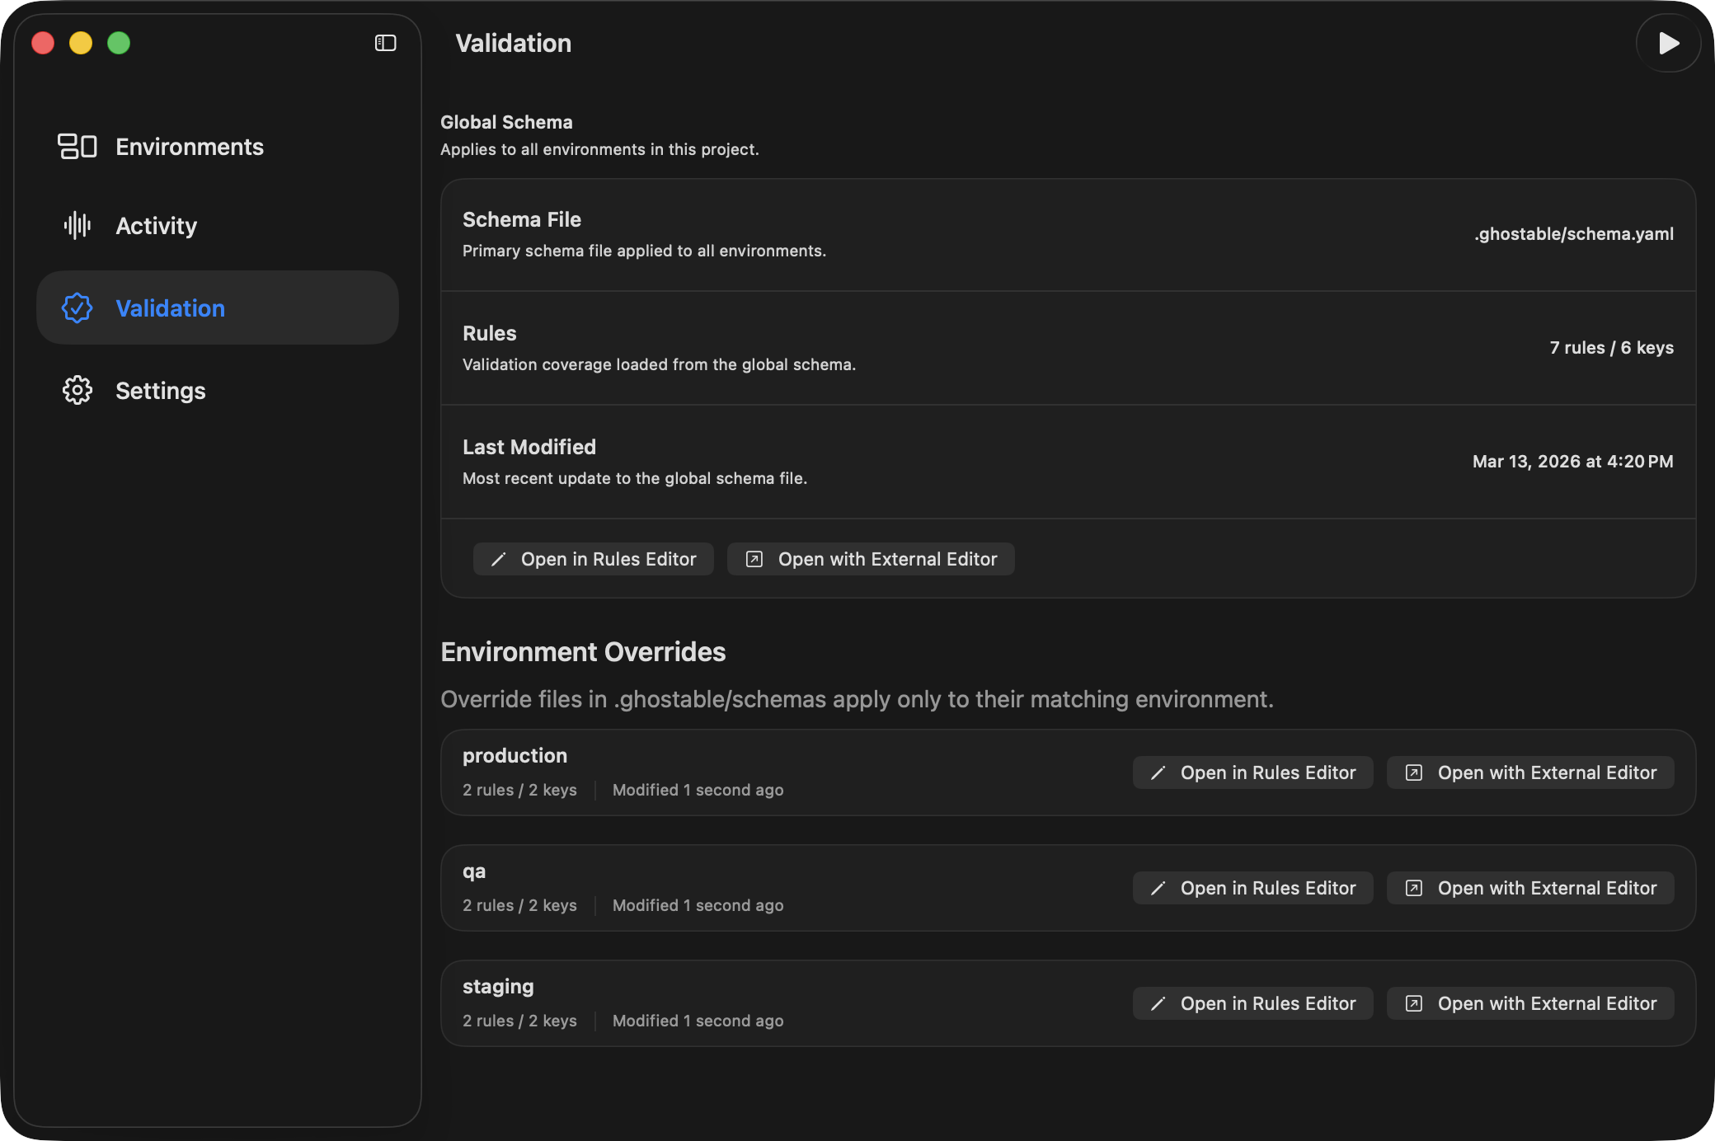The image size is (1715, 1141).
Task: Click the staging environment row
Action: (742, 1002)
